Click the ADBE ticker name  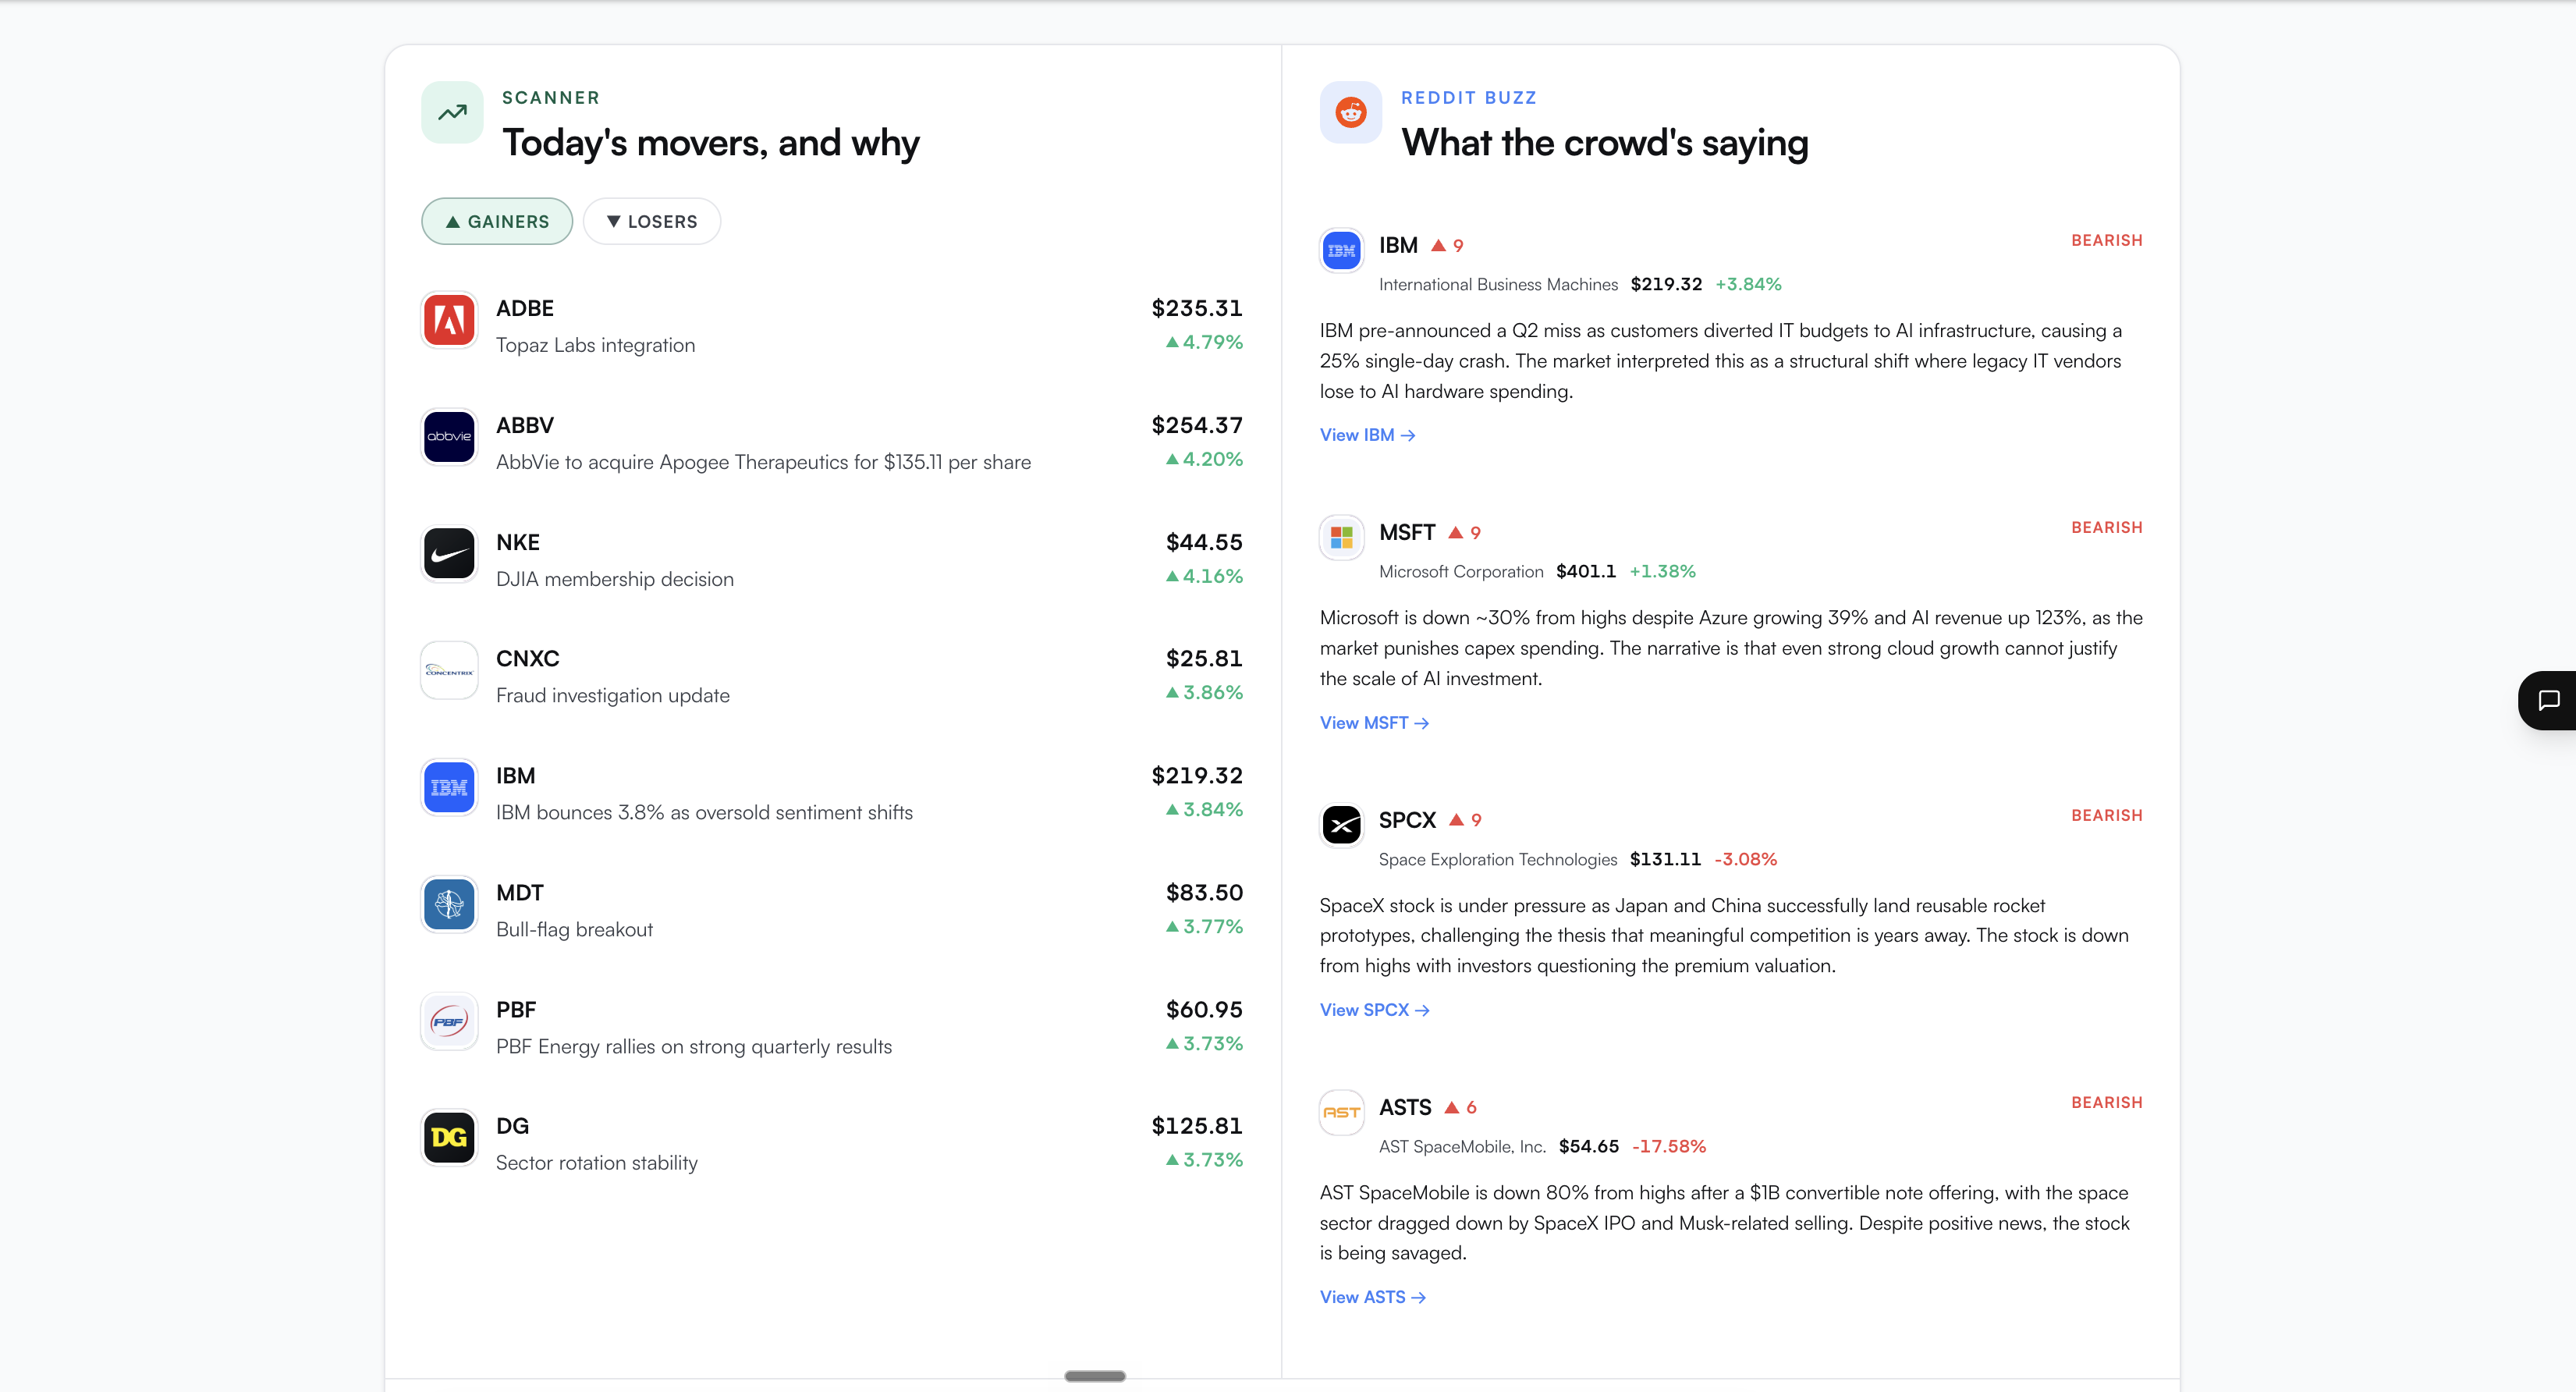tap(525, 308)
